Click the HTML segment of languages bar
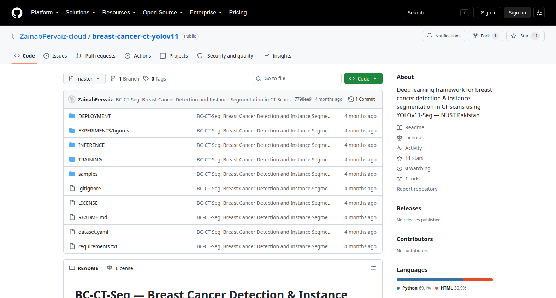556x298 pixels. coord(478,280)
